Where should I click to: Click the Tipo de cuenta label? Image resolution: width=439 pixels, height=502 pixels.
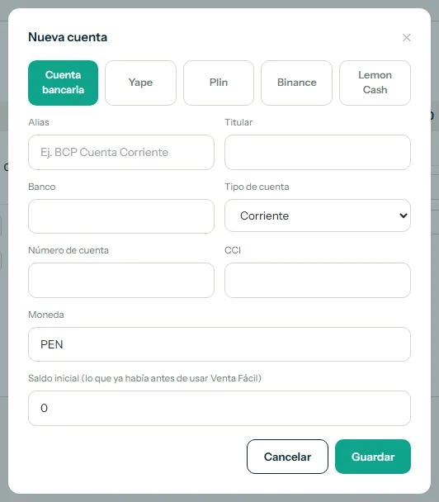[257, 187]
